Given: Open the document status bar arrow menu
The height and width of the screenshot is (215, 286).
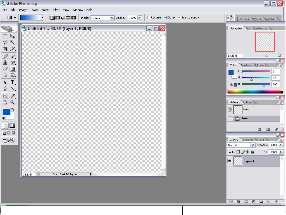Looking at the screenshot, I should coord(91,174).
